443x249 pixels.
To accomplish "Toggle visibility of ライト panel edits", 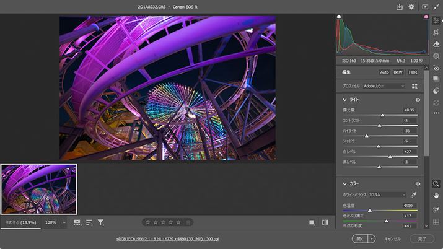I will click(418, 100).
